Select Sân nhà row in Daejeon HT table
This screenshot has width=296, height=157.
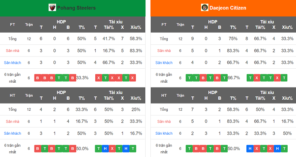click(x=164, y=121)
